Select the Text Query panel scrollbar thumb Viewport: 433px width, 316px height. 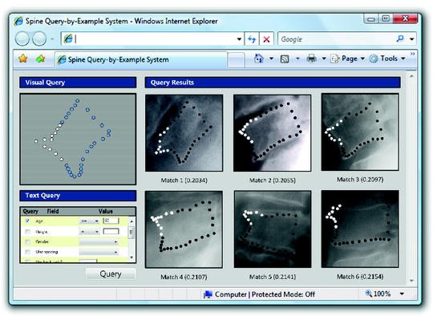[x=132, y=232]
